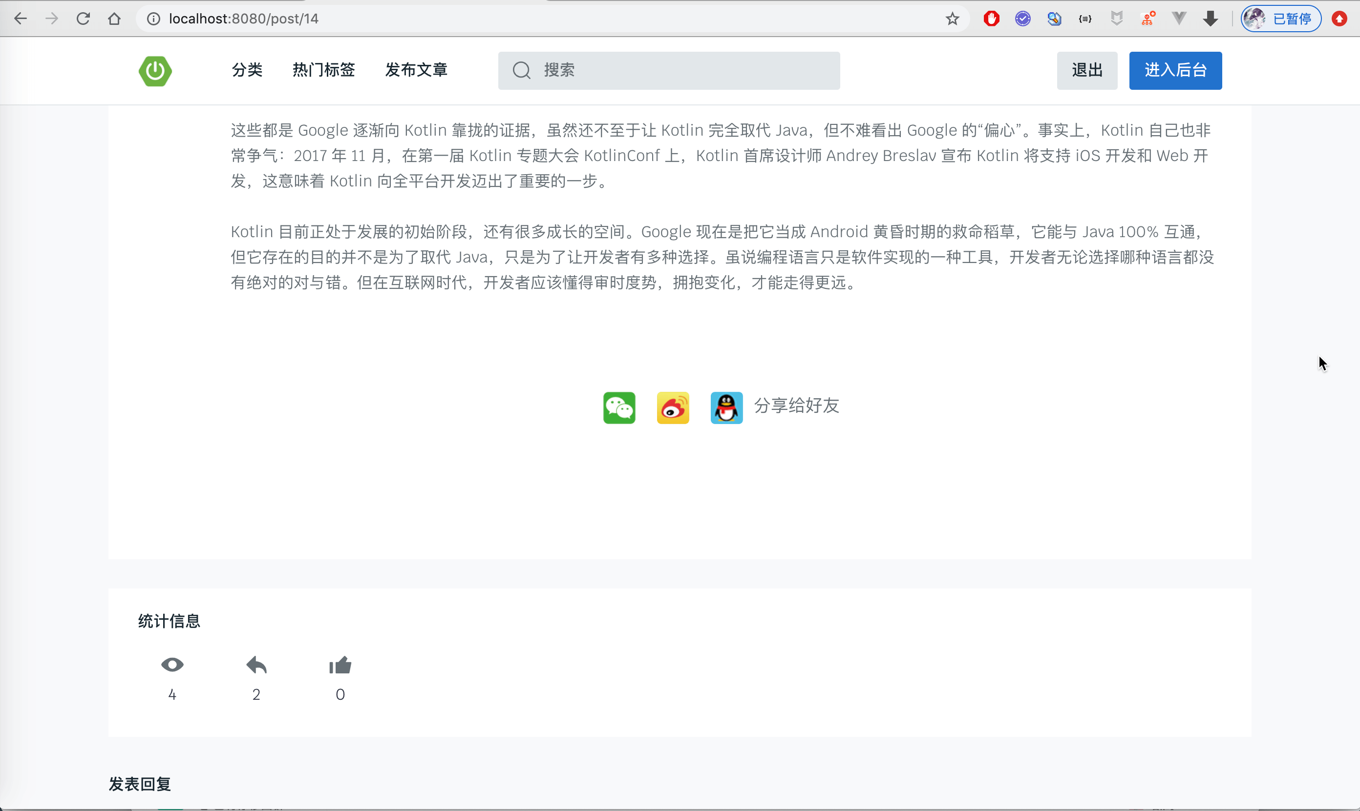The height and width of the screenshot is (811, 1360).
Task: Click the browser address bar URL
Action: [243, 19]
